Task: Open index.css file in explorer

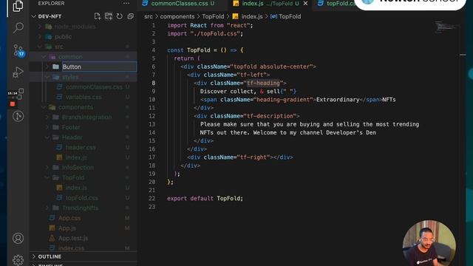Action: tap(71, 248)
